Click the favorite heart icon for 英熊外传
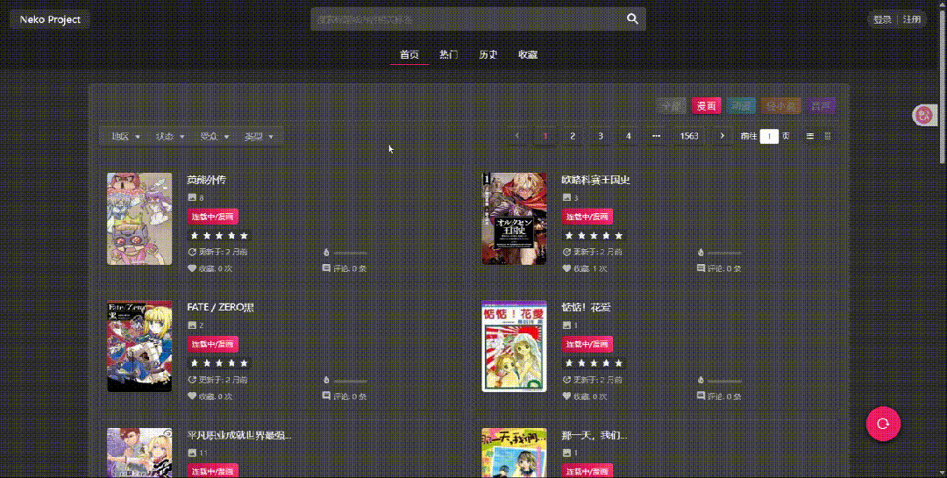This screenshot has width=947, height=478. pyautogui.click(x=192, y=268)
